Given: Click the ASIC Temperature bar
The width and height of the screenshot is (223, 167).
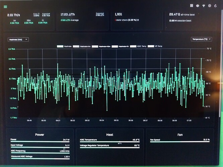Looking at the screenshot, I should (x=109, y=142).
